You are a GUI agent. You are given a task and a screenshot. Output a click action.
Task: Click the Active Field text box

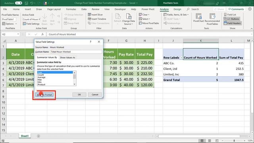(x=31, y=19)
